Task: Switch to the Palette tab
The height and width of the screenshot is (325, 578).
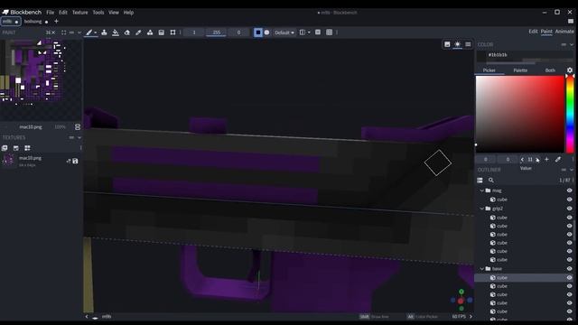Action: pos(520,70)
